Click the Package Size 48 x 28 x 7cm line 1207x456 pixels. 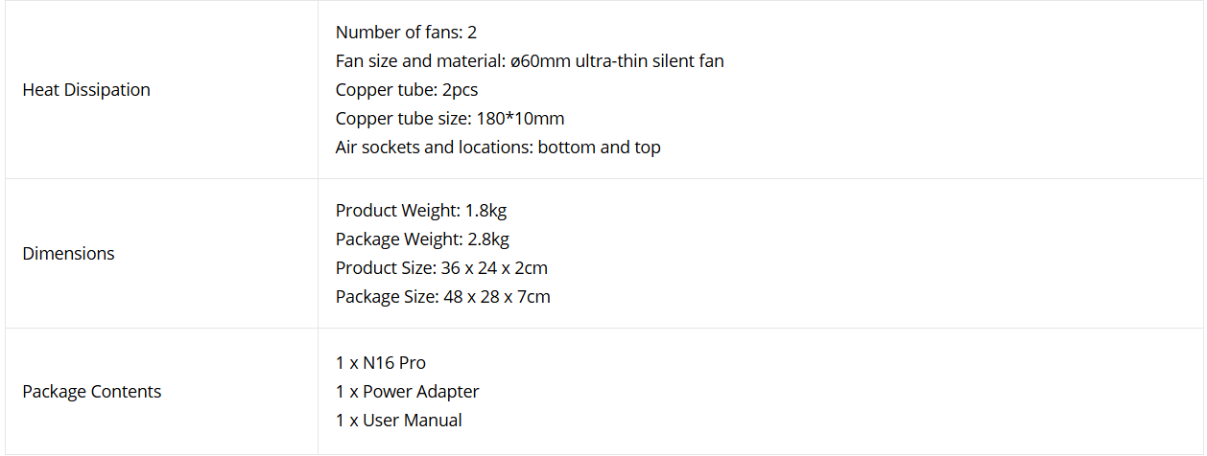(x=443, y=297)
